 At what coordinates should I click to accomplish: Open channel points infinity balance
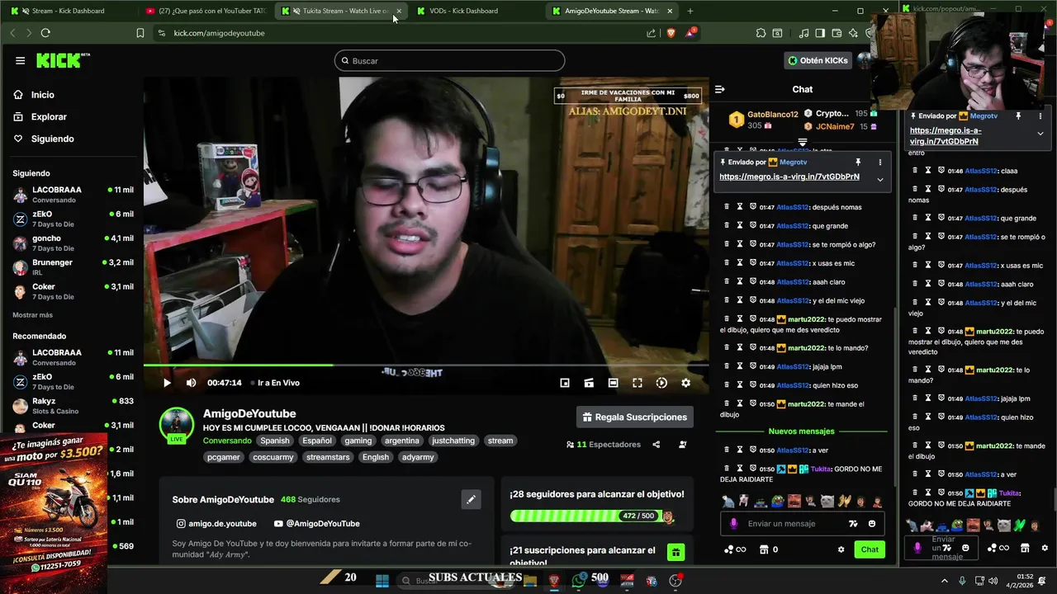pos(735,549)
